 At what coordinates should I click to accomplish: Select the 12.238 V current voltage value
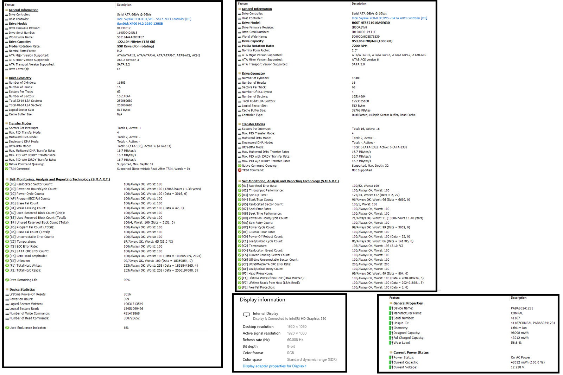tap(517, 367)
